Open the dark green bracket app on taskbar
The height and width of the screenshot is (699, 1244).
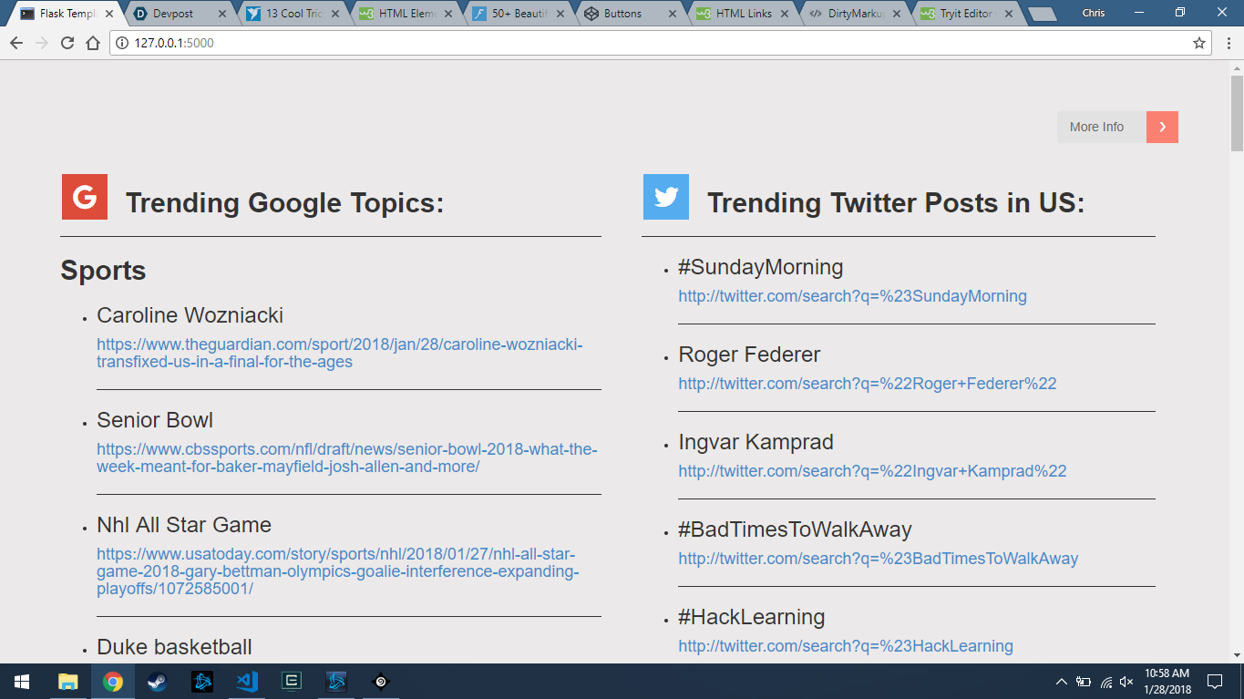tap(292, 682)
